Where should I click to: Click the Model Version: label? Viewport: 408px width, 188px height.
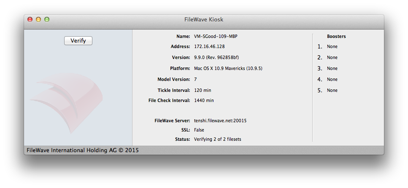click(x=174, y=79)
